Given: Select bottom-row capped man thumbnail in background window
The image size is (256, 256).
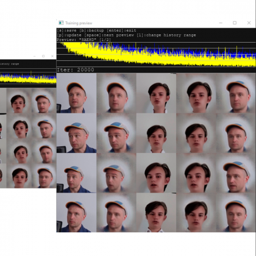Looking at the screenshot, I should [44, 176].
